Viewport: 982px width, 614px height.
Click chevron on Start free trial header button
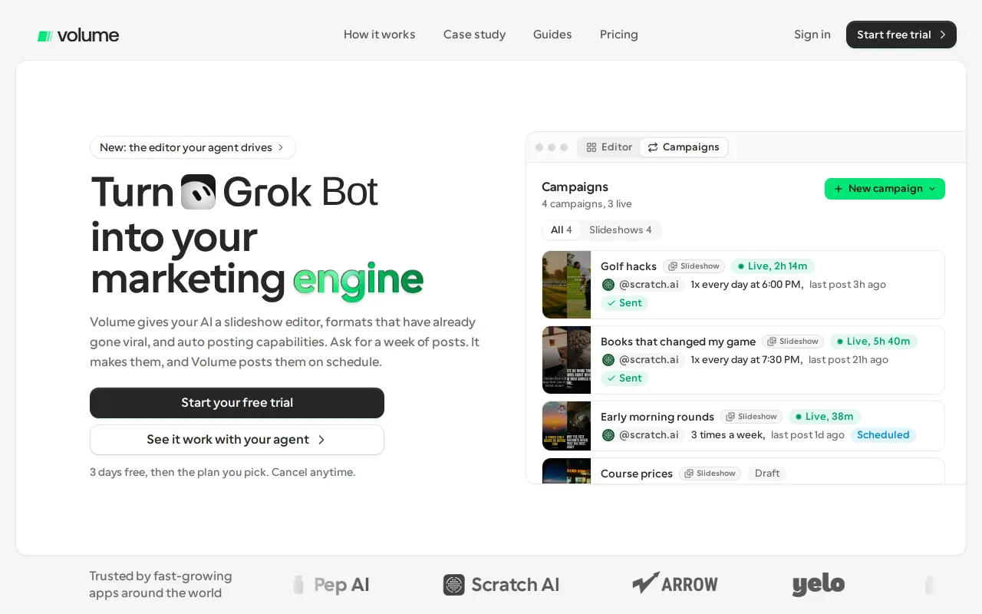point(943,35)
